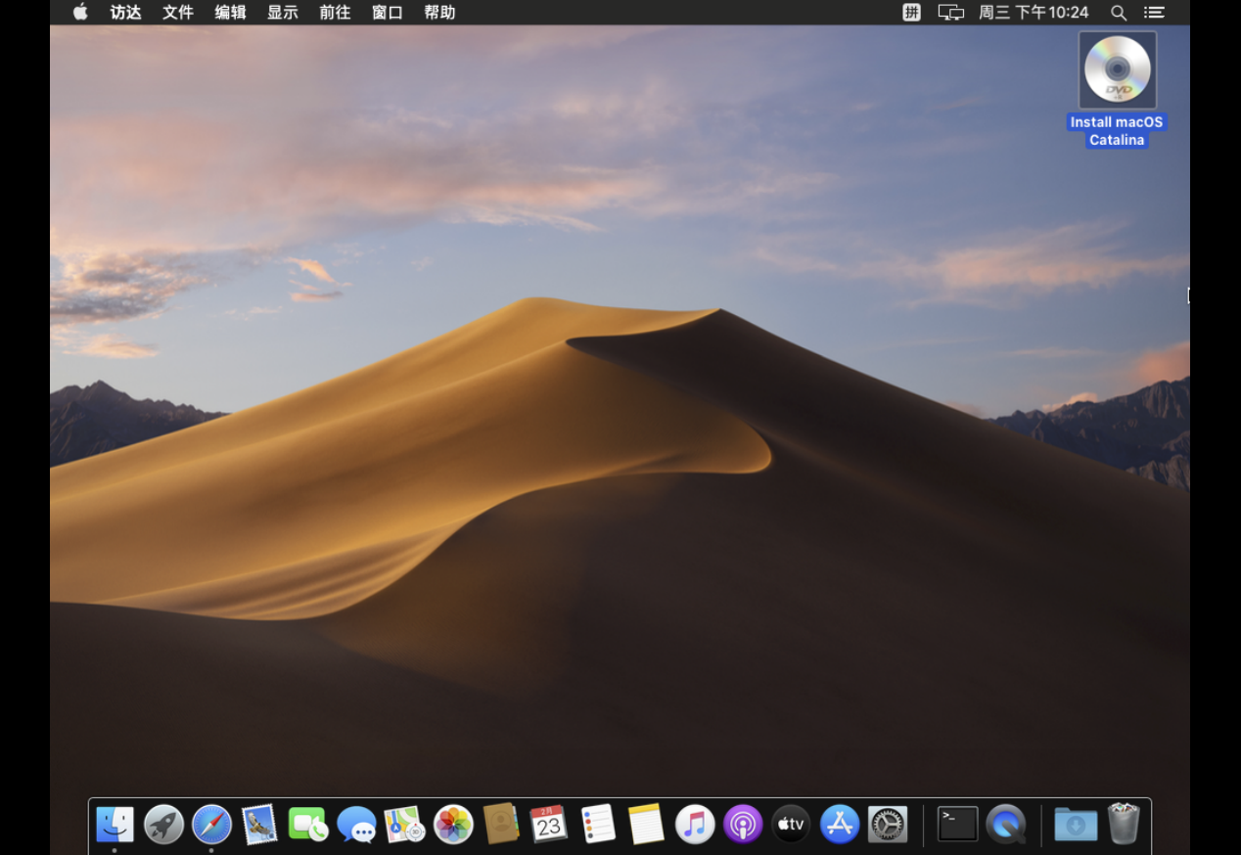Open App Store in Dock
This screenshot has width=1241, height=855.
pos(840,825)
